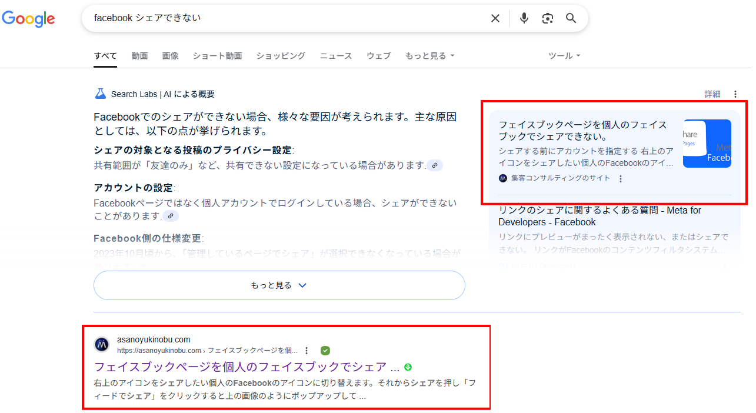The width and height of the screenshot is (756, 413).
Task: Click the magnifying glass search button
Action: pos(571,18)
